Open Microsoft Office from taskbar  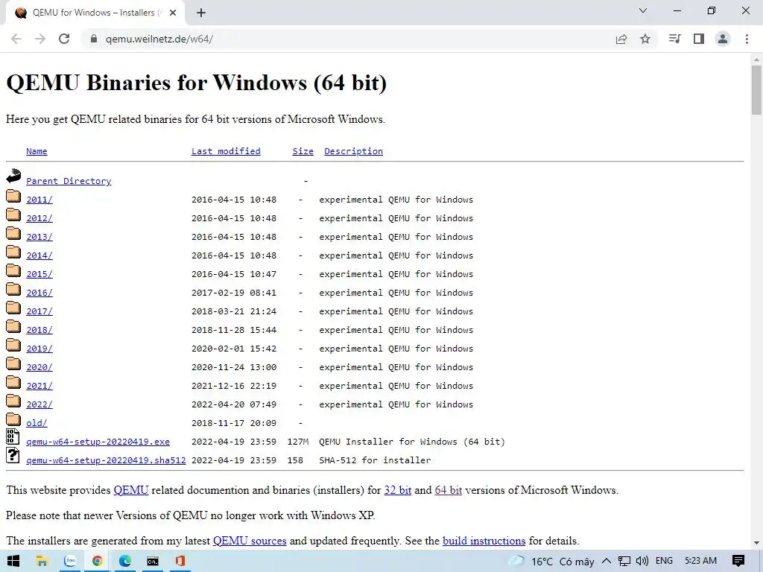point(180,561)
